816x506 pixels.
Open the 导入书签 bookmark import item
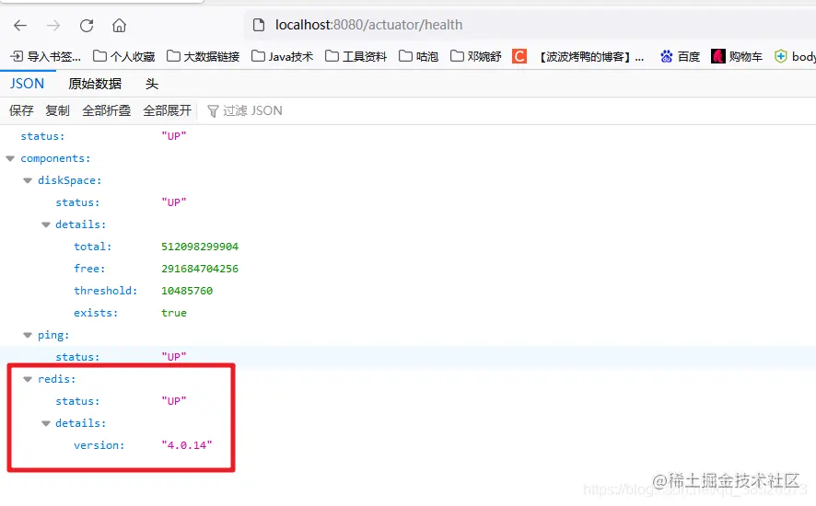tap(46, 56)
